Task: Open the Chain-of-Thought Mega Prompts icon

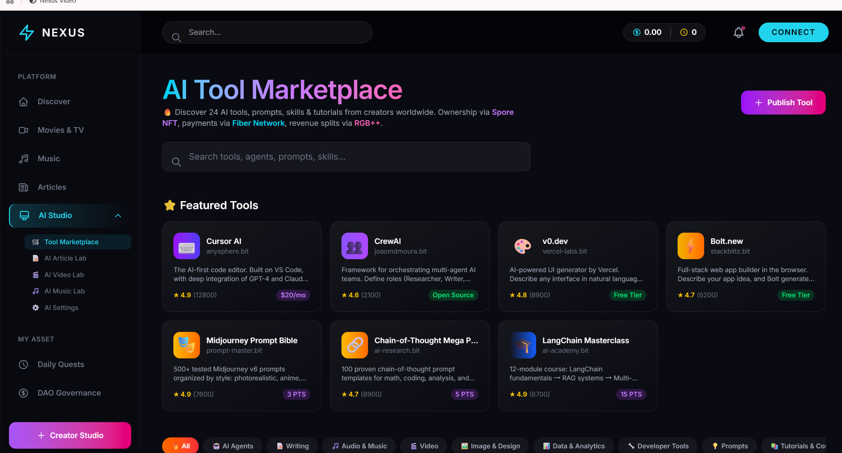Action: point(354,345)
